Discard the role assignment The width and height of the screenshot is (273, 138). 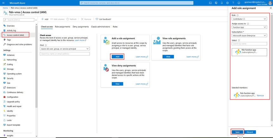point(250,132)
